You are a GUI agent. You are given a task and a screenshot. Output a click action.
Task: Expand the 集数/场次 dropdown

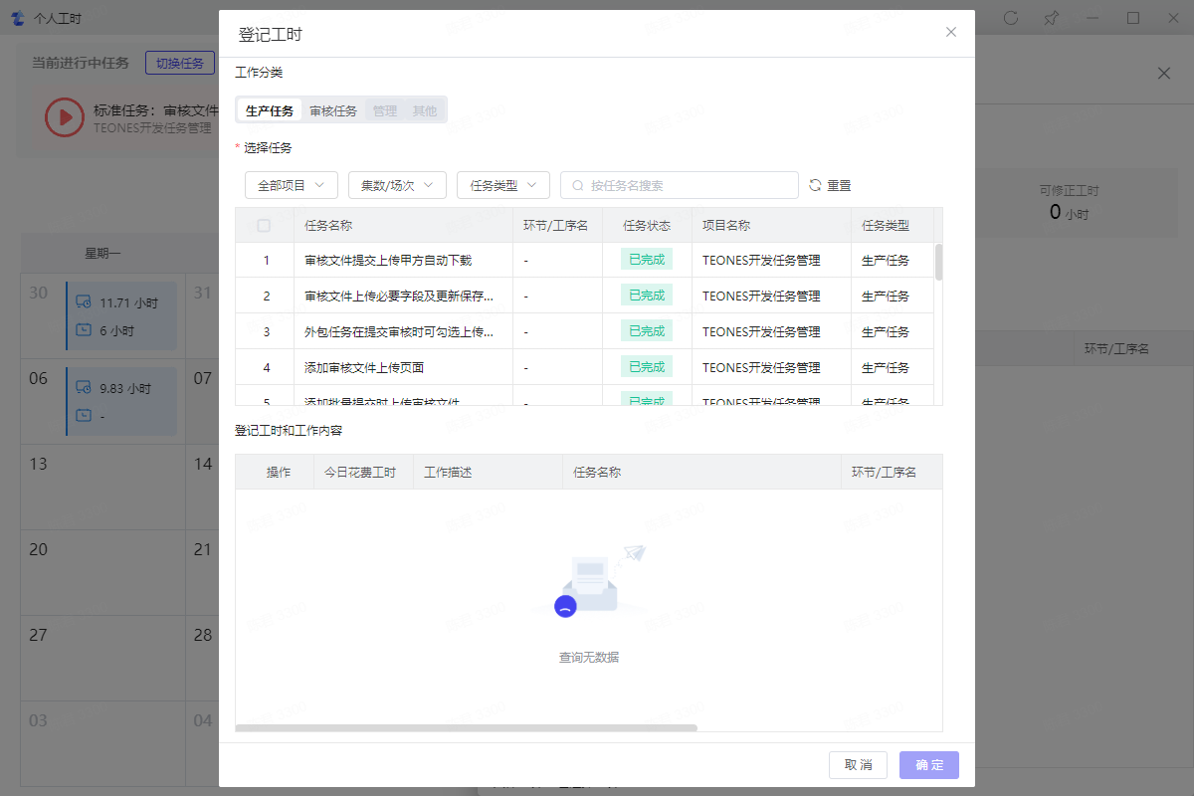pos(396,185)
